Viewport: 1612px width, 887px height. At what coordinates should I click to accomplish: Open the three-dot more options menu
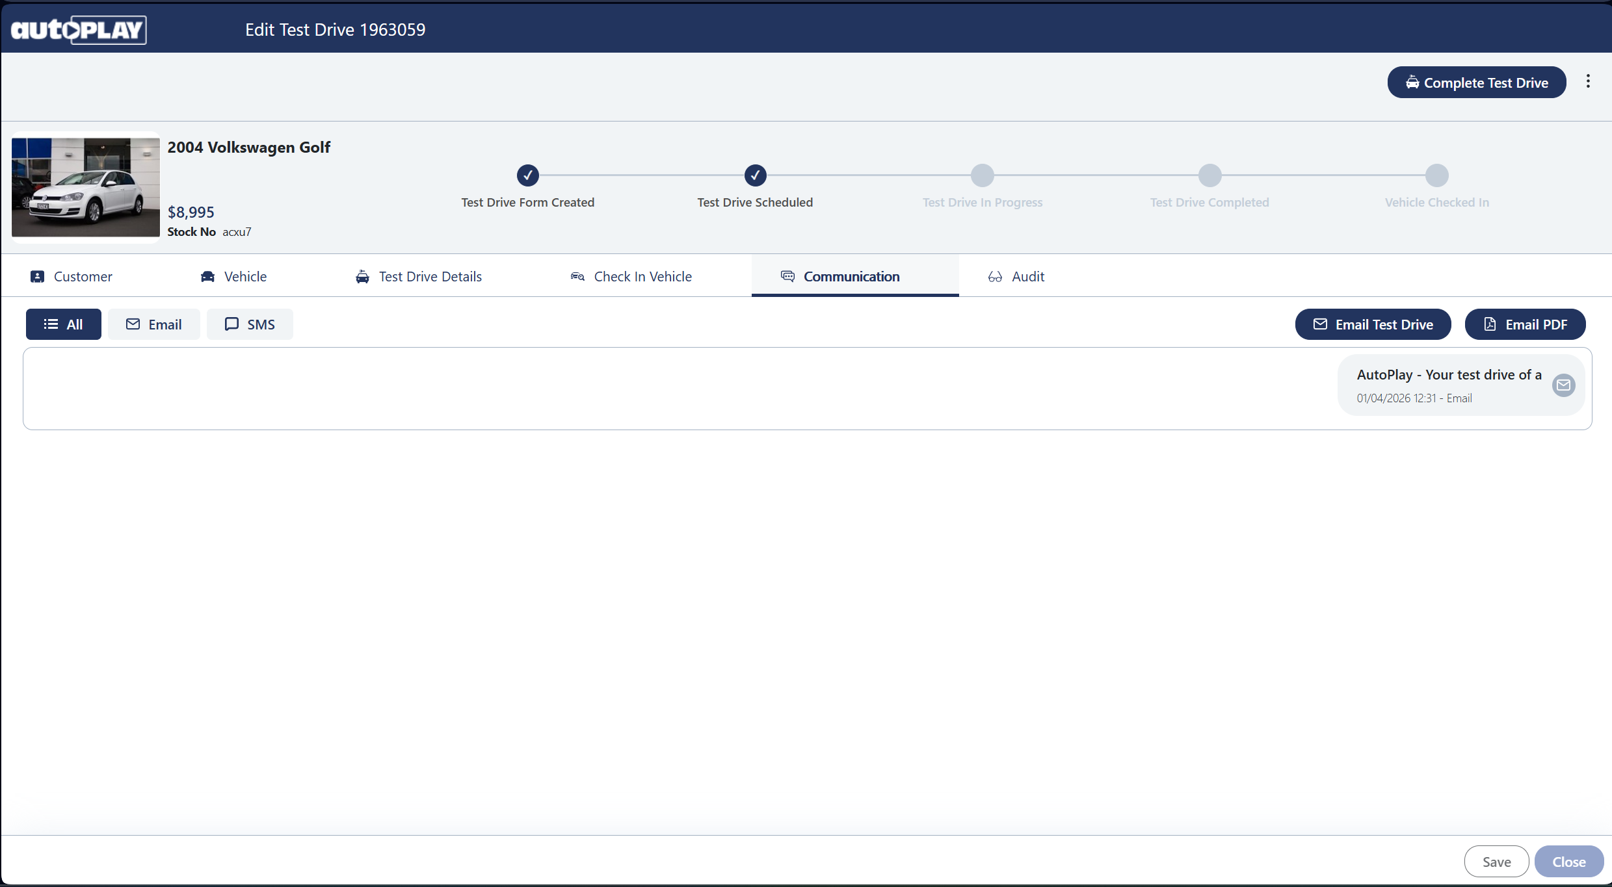coord(1588,81)
